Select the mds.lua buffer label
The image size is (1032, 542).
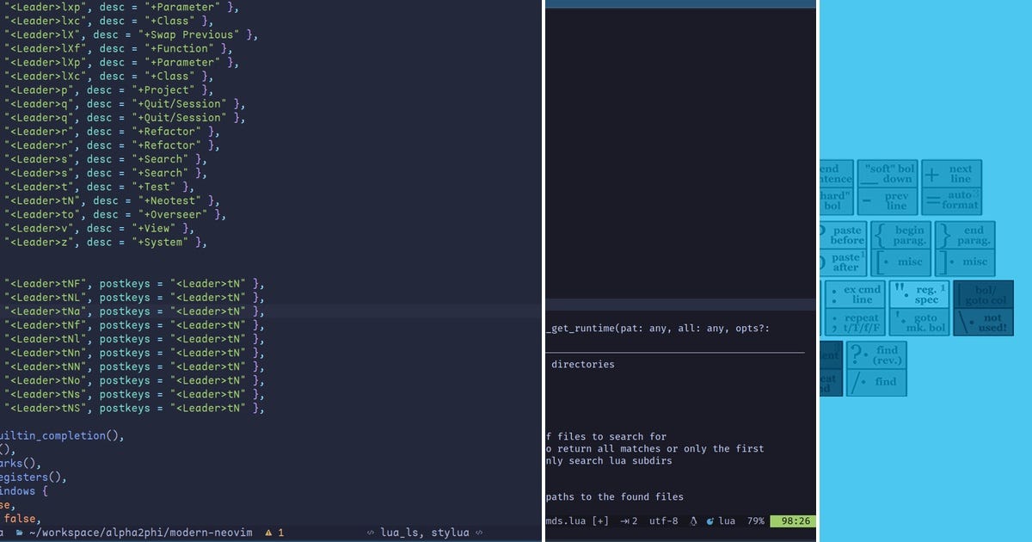(563, 520)
